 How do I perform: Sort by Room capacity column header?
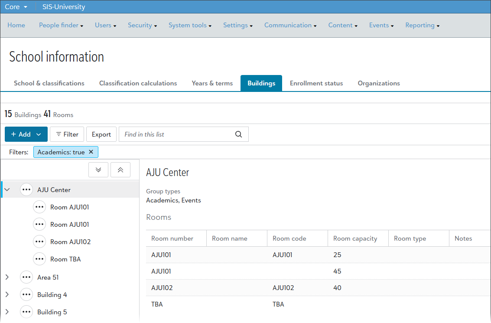pyautogui.click(x=358, y=238)
